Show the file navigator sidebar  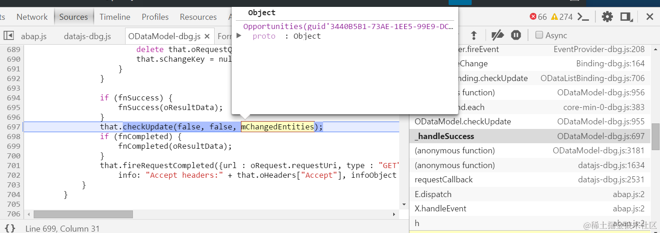point(8,35)
